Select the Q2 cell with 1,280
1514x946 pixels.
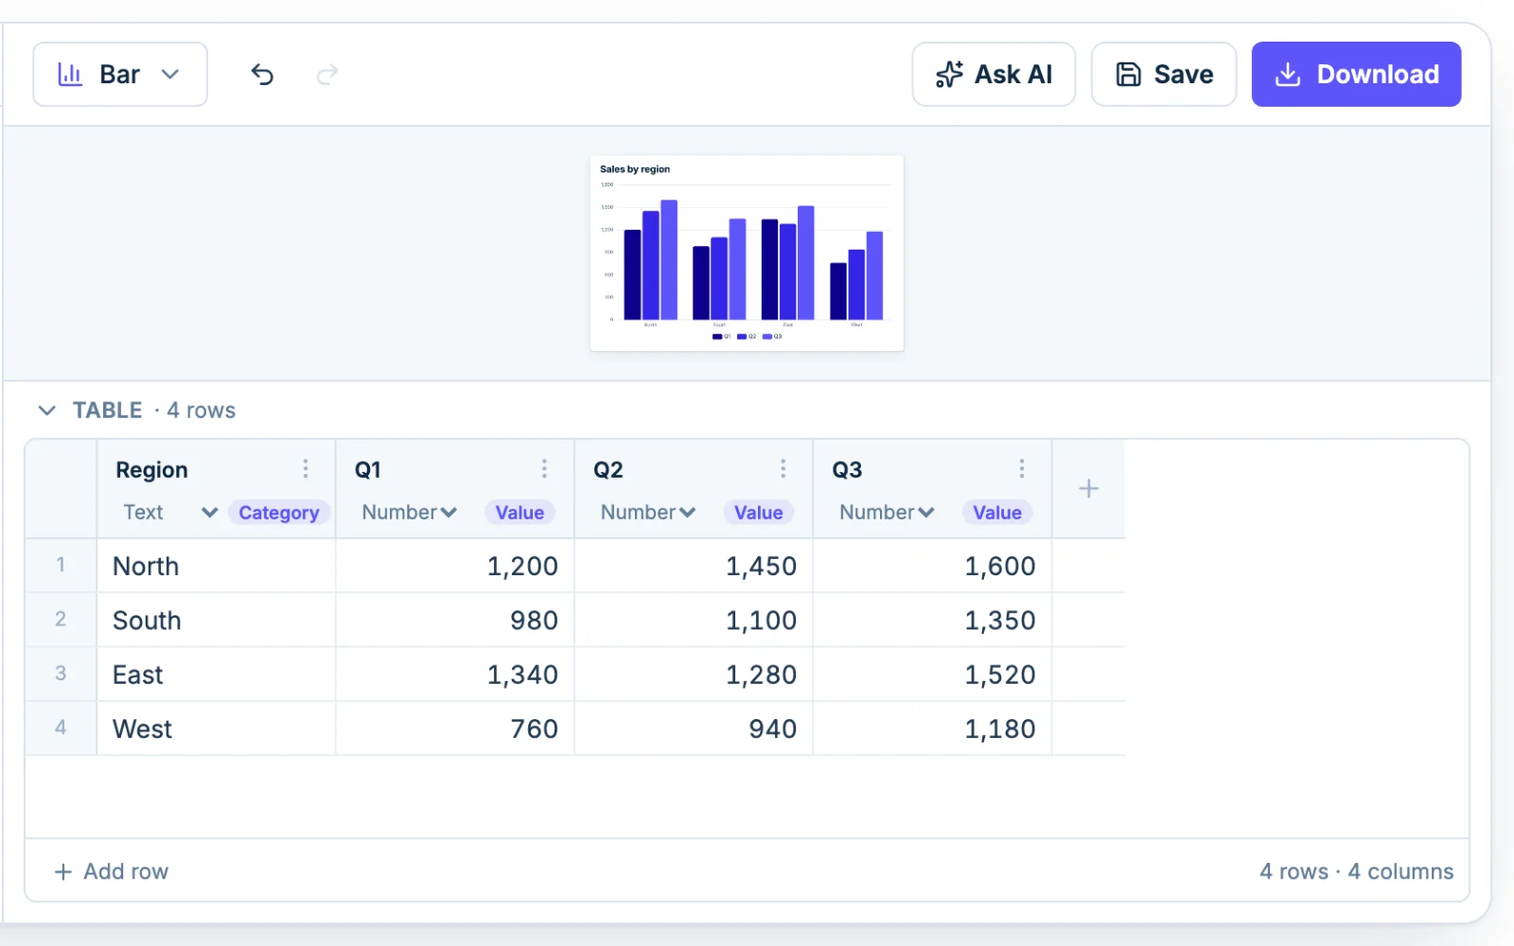[x=694, y=674]
